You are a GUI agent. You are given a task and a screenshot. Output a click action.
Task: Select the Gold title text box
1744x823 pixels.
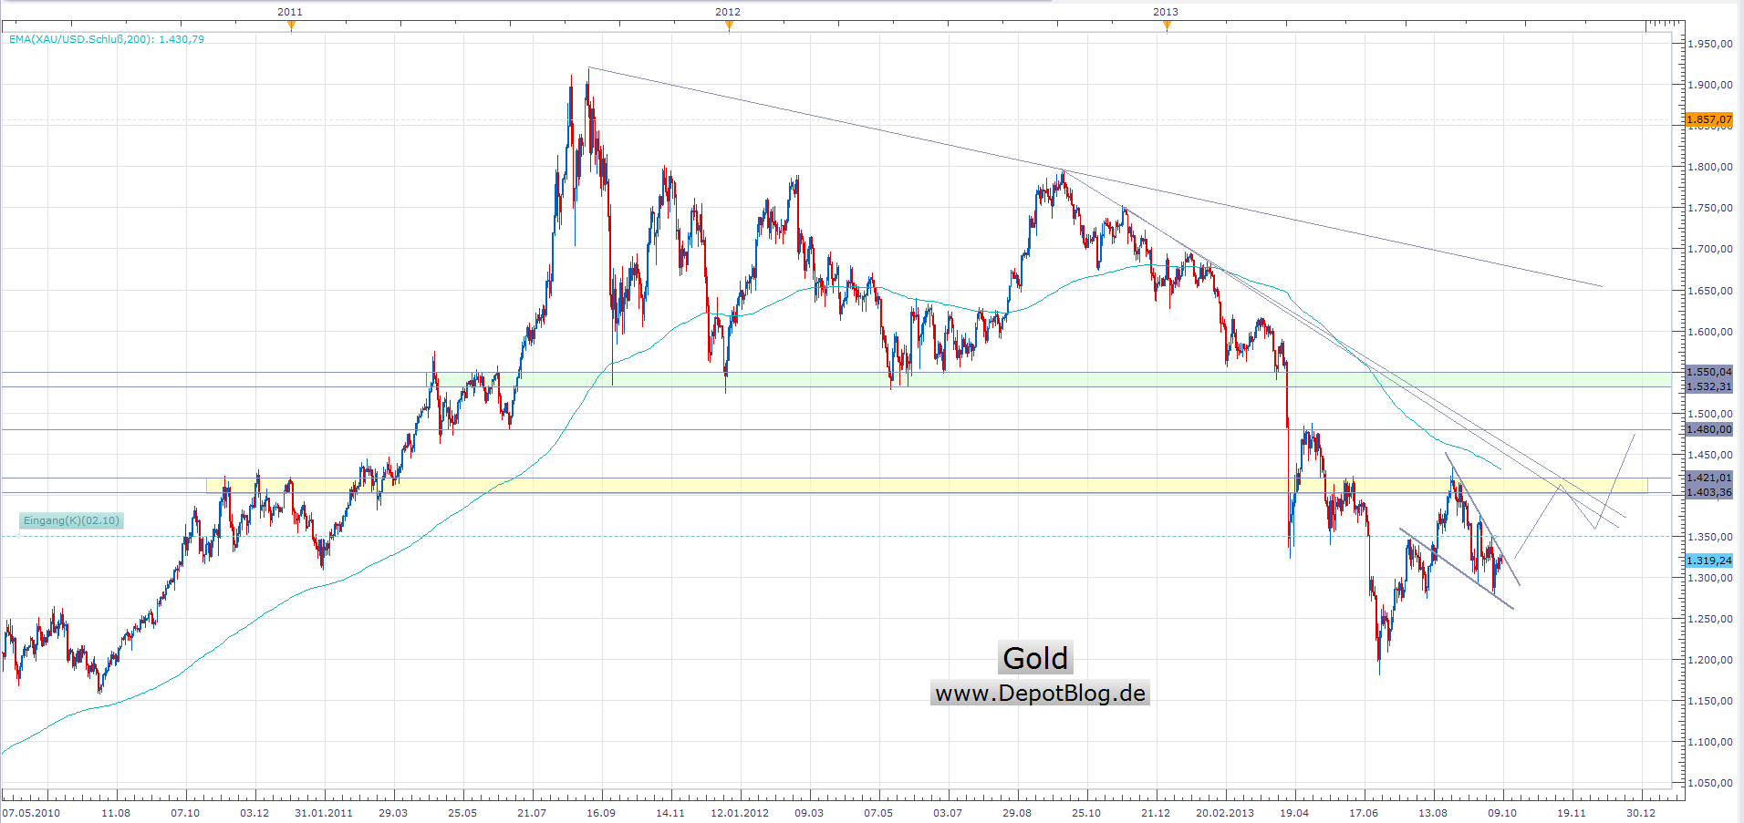pyautogui.click(x=1035, y=658)
